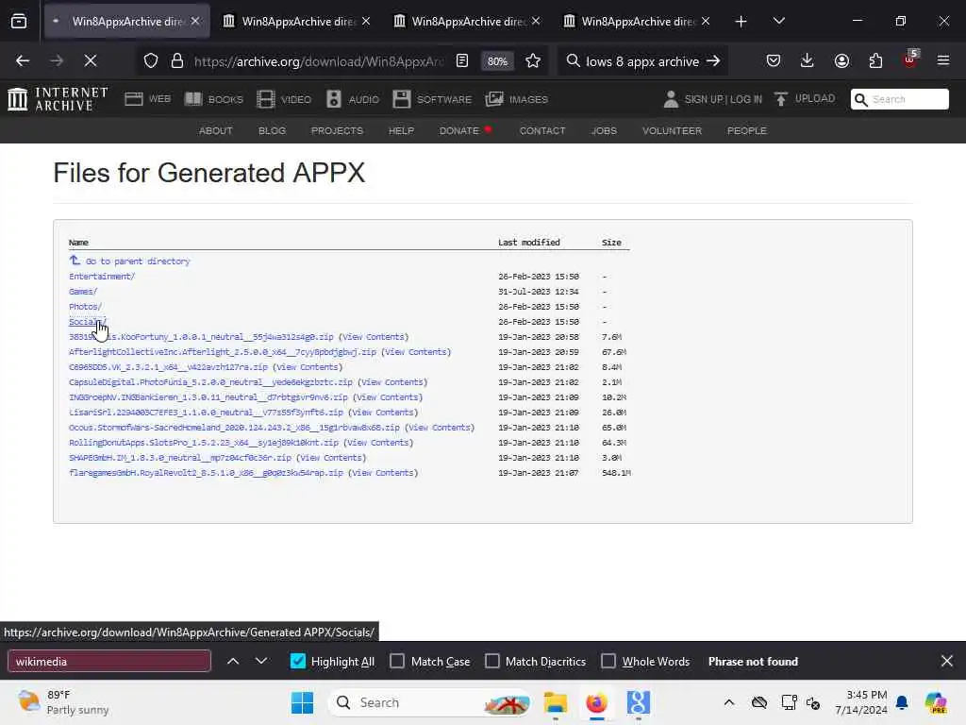Bookmark this page with star icon

[x=533, y=61]
